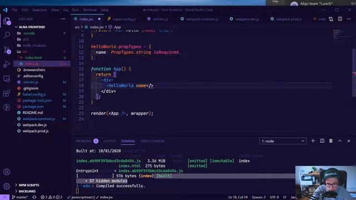Open the Extensions view
The image size is (356, 200).
[7, 93]
